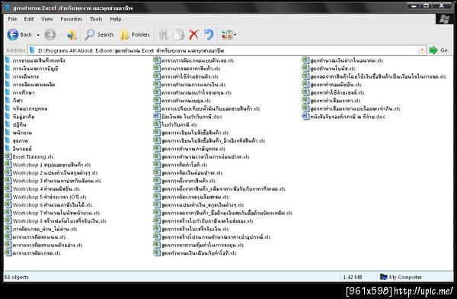457x299 pixels.
Task: Select the Workshop 7 xls file
Action: [53, 213]
